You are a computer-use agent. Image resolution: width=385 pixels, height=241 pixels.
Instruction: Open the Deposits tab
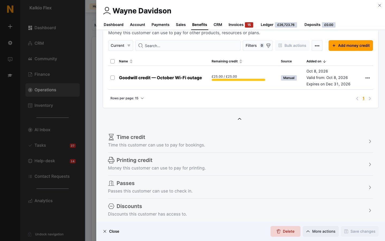click(320, 25)
